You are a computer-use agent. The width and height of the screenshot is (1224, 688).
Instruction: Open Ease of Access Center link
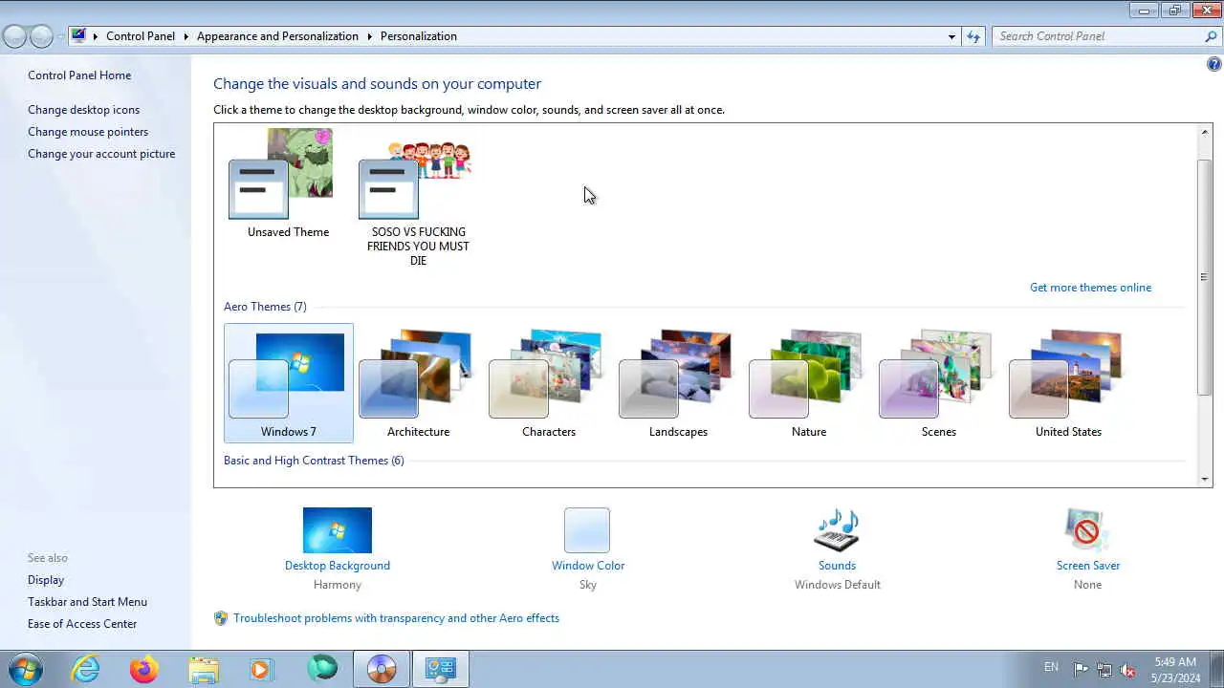(82, 624)
